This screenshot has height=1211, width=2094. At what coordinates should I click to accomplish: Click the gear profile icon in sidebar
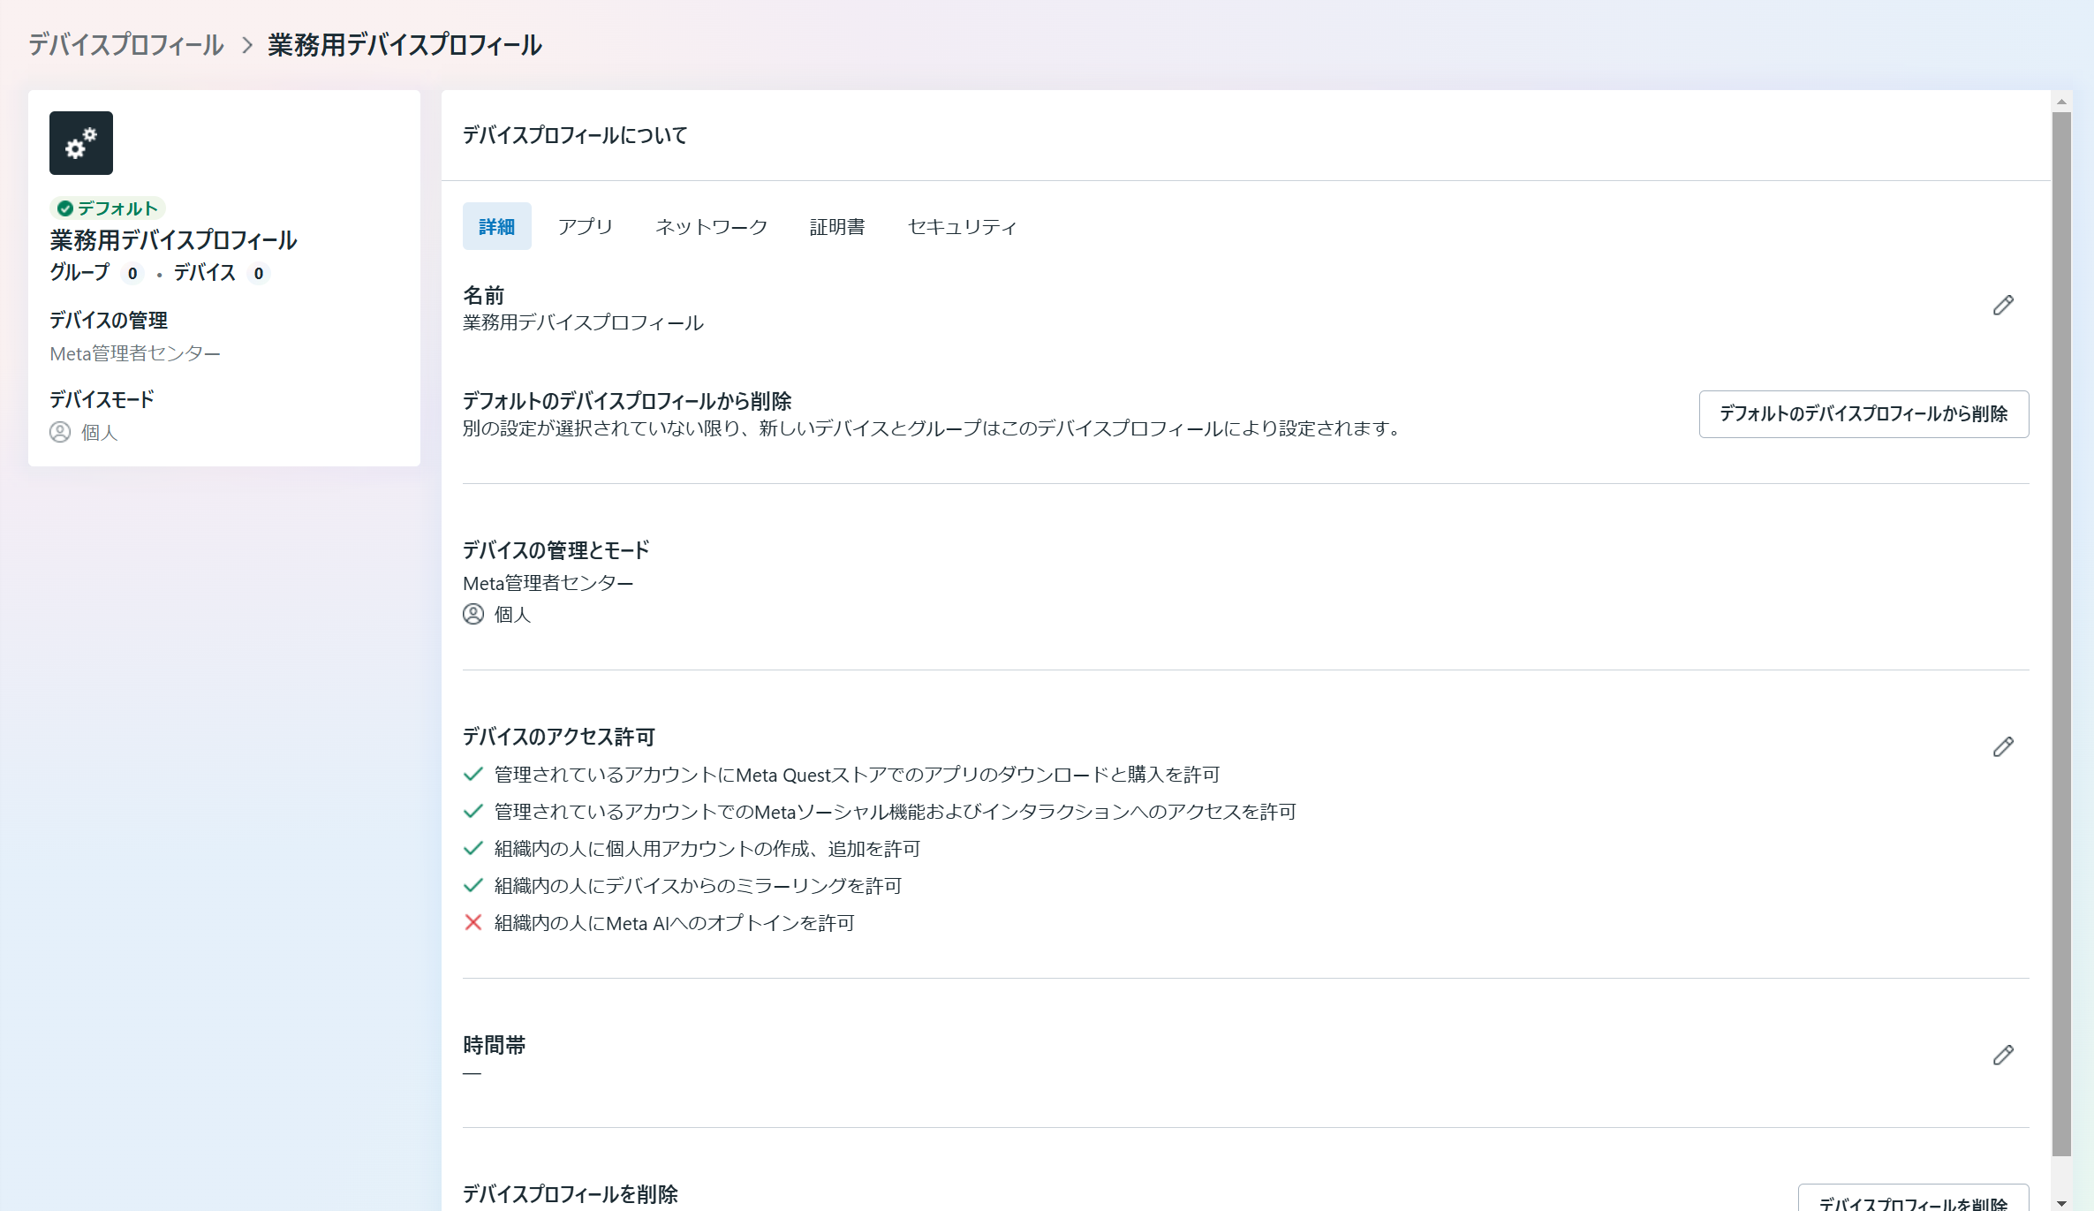point(81,143)
